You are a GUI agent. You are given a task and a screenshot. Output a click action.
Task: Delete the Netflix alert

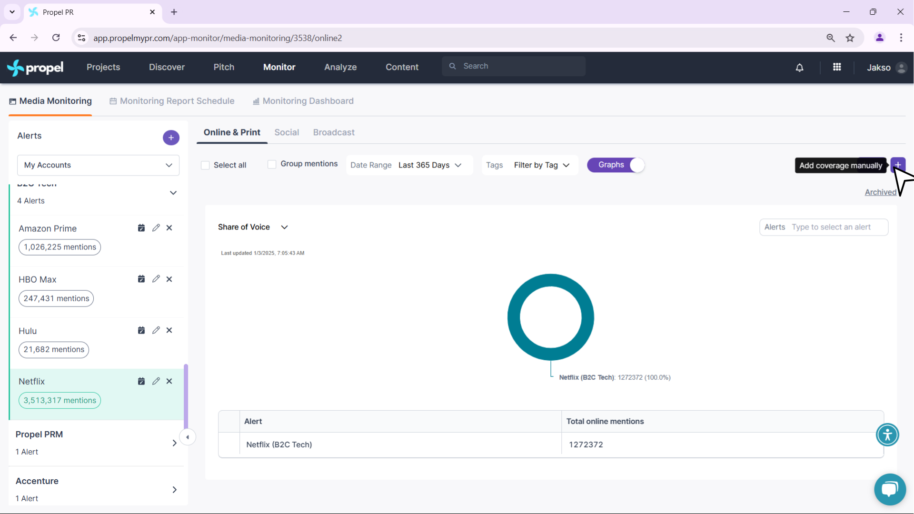[169, 381]
